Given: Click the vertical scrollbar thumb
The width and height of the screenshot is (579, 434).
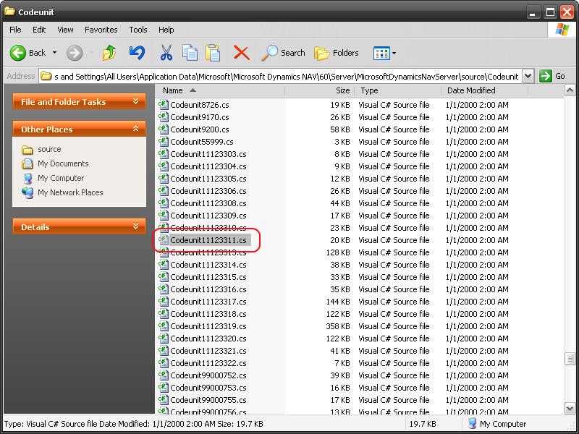Looking at the screenshot, I should [x=570, y=359].
